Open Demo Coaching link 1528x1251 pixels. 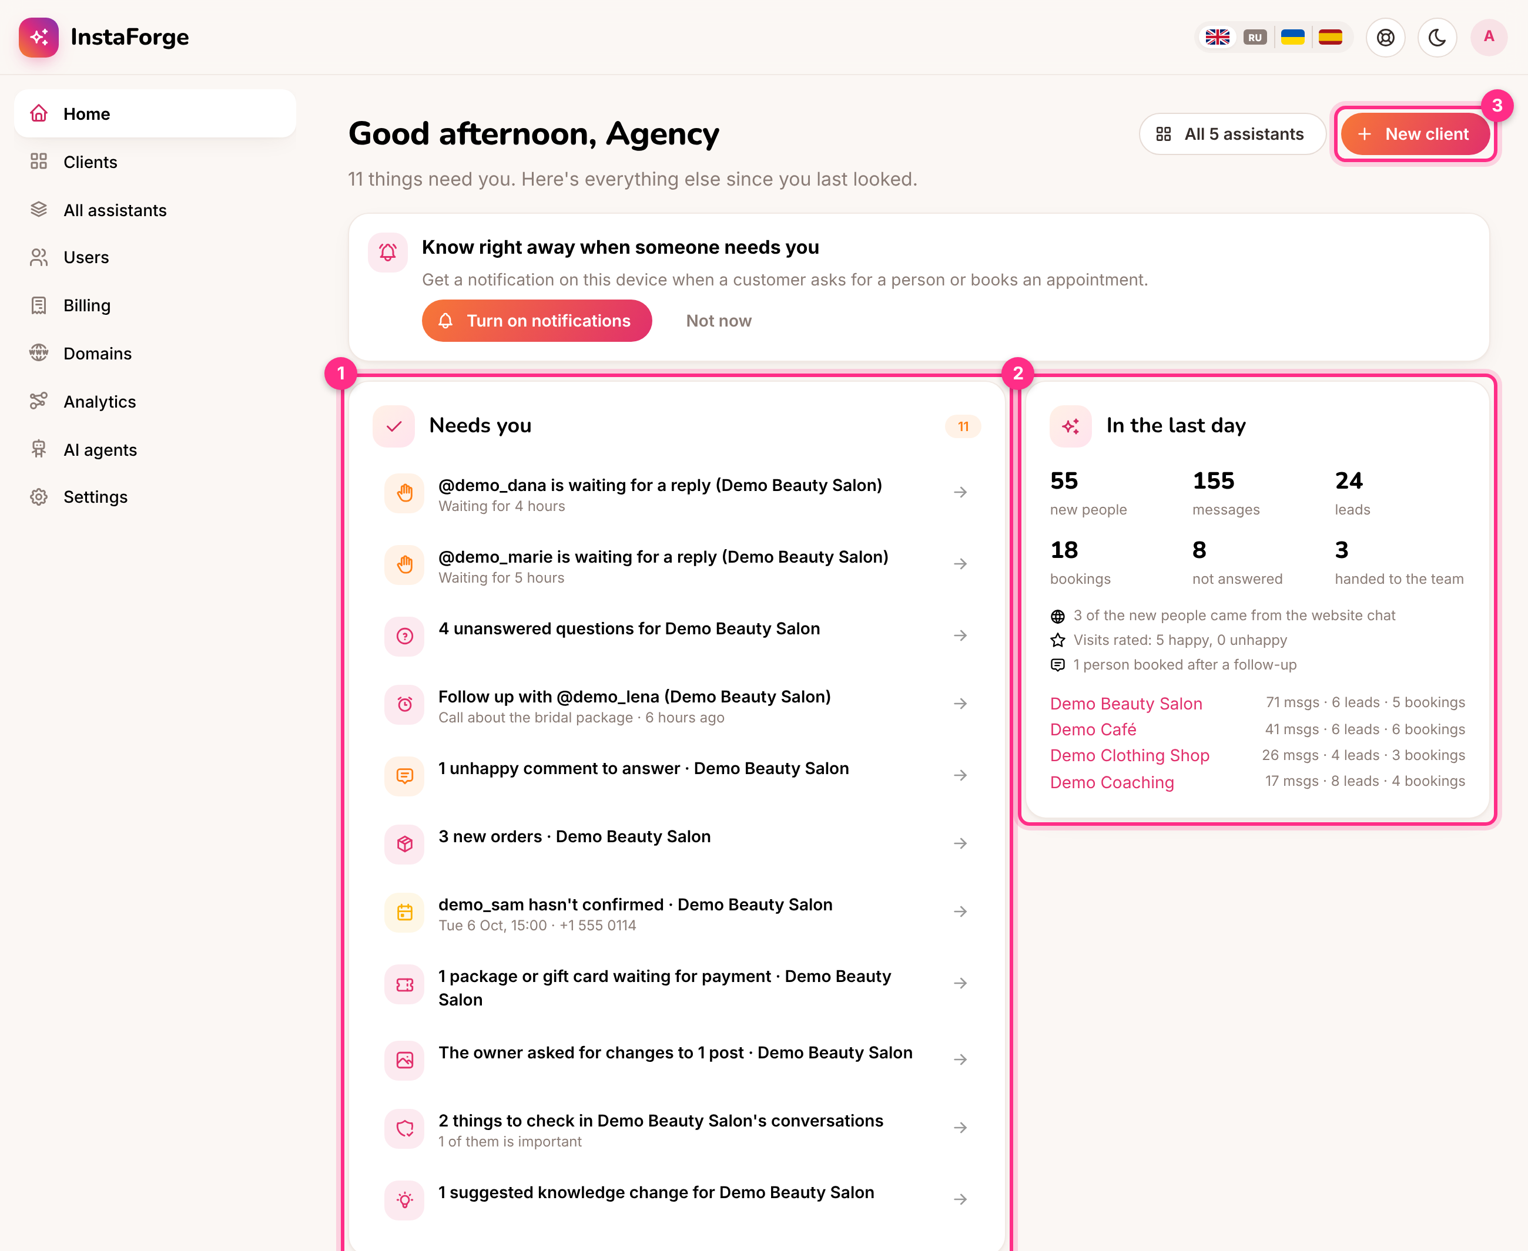(1111, 782)
